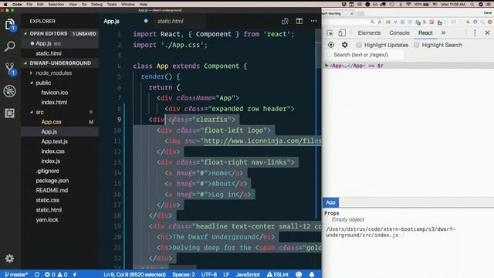Open favicon.ico in the public folder
494x278 pixels.
coord(55,93)
